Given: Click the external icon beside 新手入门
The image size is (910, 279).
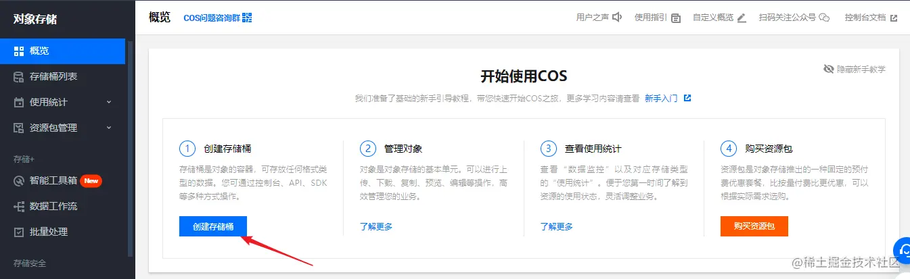Looking at the screenshot, I should click(x=687, y=98).
